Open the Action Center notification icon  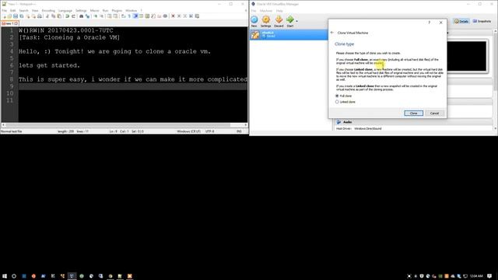(x=489, y=276)
